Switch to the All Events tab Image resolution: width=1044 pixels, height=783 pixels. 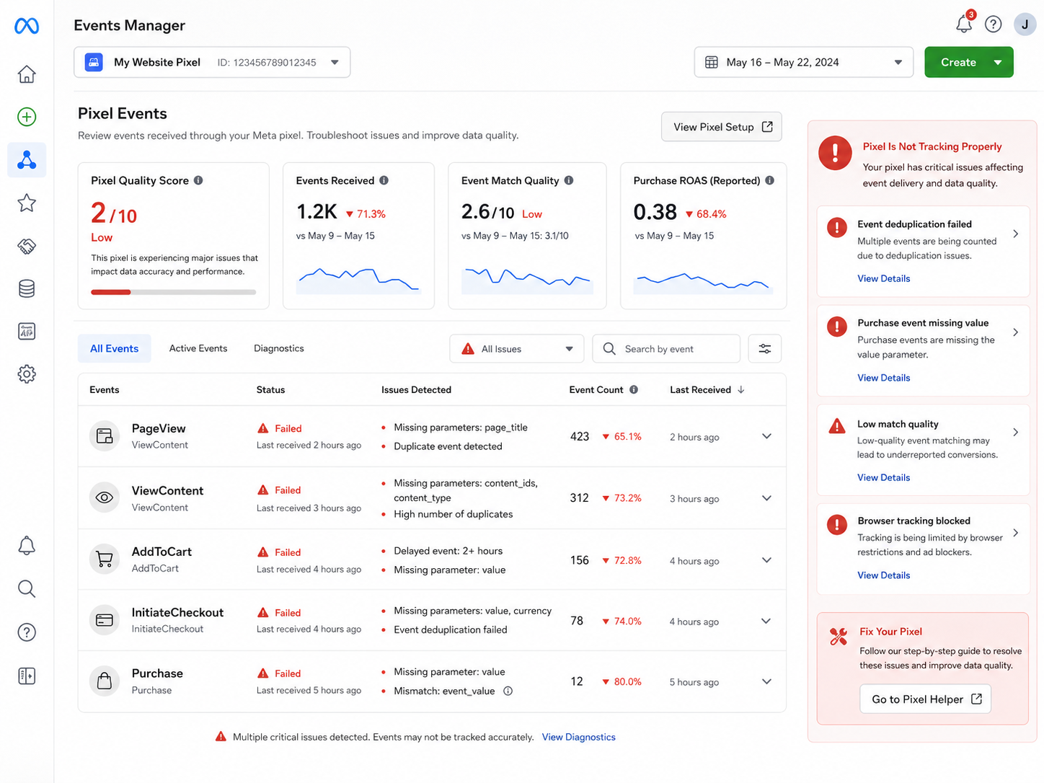(114, 348)
